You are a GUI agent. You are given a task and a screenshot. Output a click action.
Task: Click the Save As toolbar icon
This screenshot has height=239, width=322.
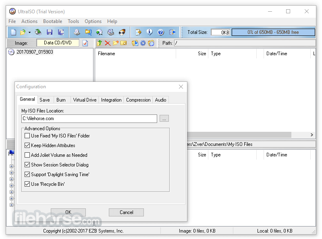click(61, 32)
